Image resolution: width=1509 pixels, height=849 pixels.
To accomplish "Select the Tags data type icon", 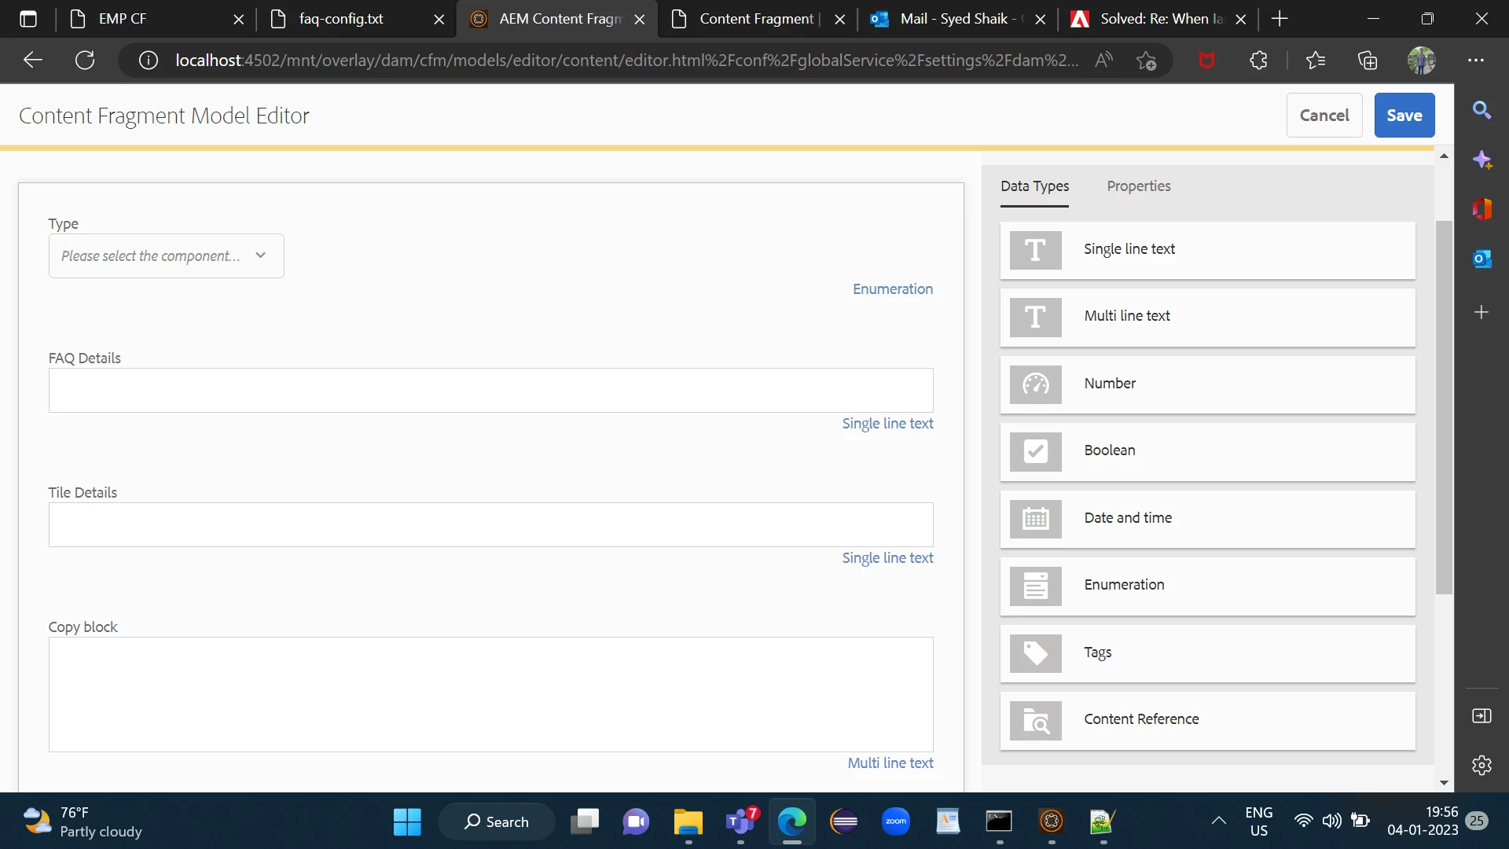I will [1035, 653].
